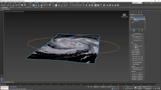Viewport: 161px width, 90px height.
Task: Toggle Show End Result button
Action: tap(134, 30)
